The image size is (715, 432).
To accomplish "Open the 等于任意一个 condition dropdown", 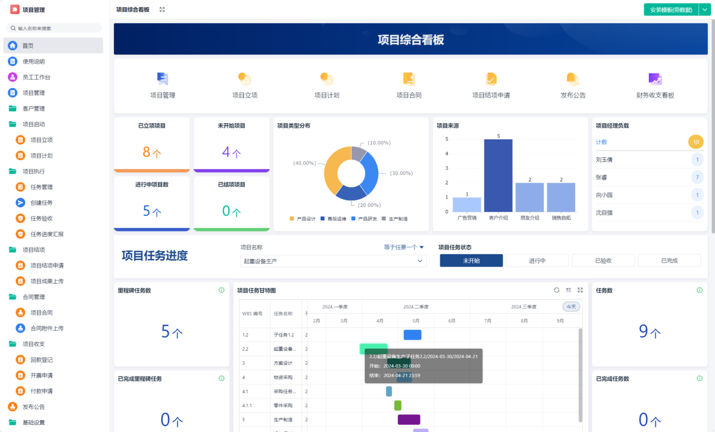I will [404, 247].
